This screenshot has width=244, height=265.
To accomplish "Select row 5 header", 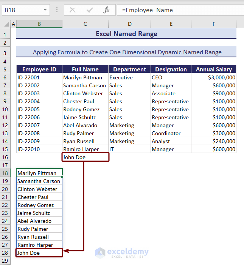I will click(5, 69).
